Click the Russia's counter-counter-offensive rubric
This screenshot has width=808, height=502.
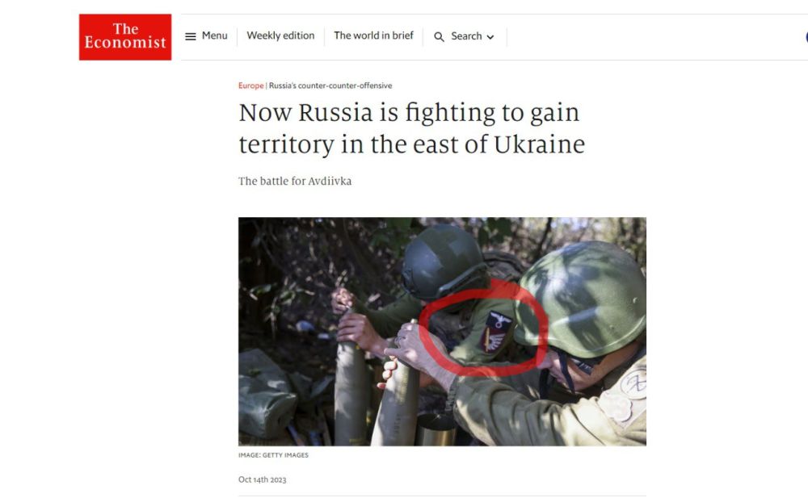coord(330,86)
